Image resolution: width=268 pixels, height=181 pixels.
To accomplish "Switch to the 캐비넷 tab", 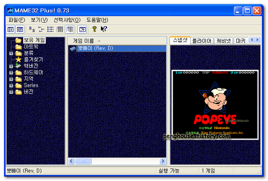I will click(x=224, y=41).
